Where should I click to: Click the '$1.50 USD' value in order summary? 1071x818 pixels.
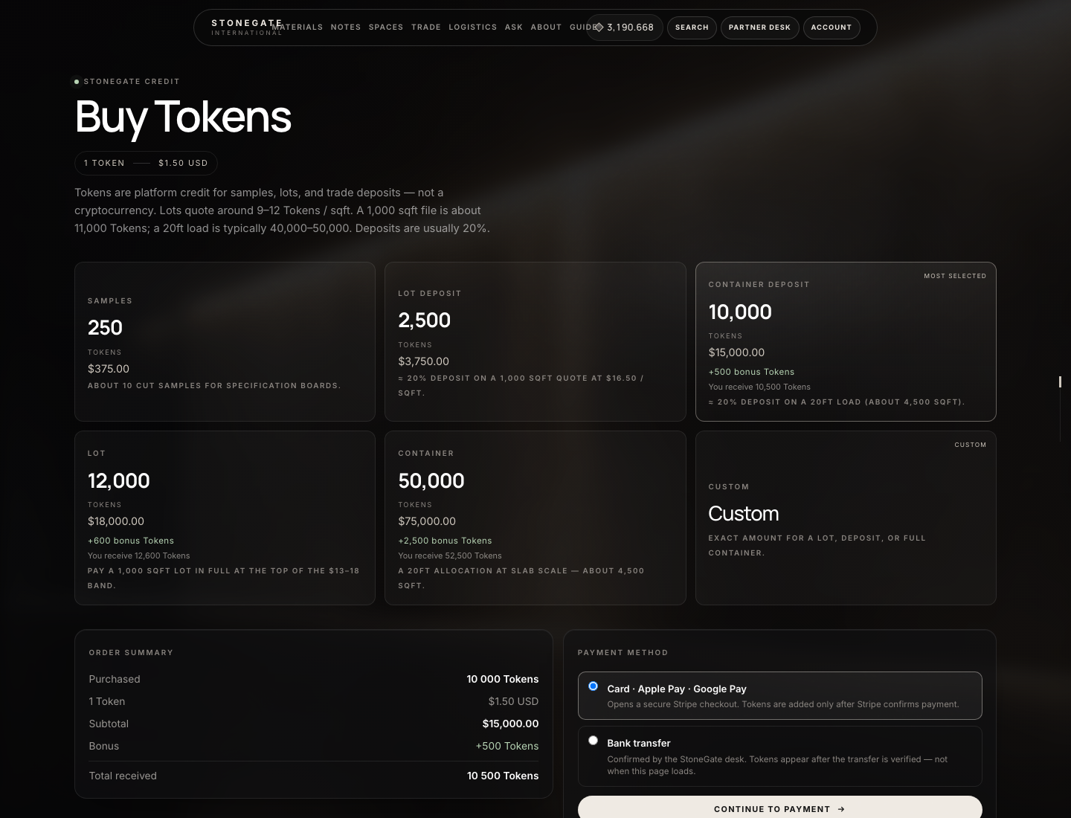coord(513,701)
